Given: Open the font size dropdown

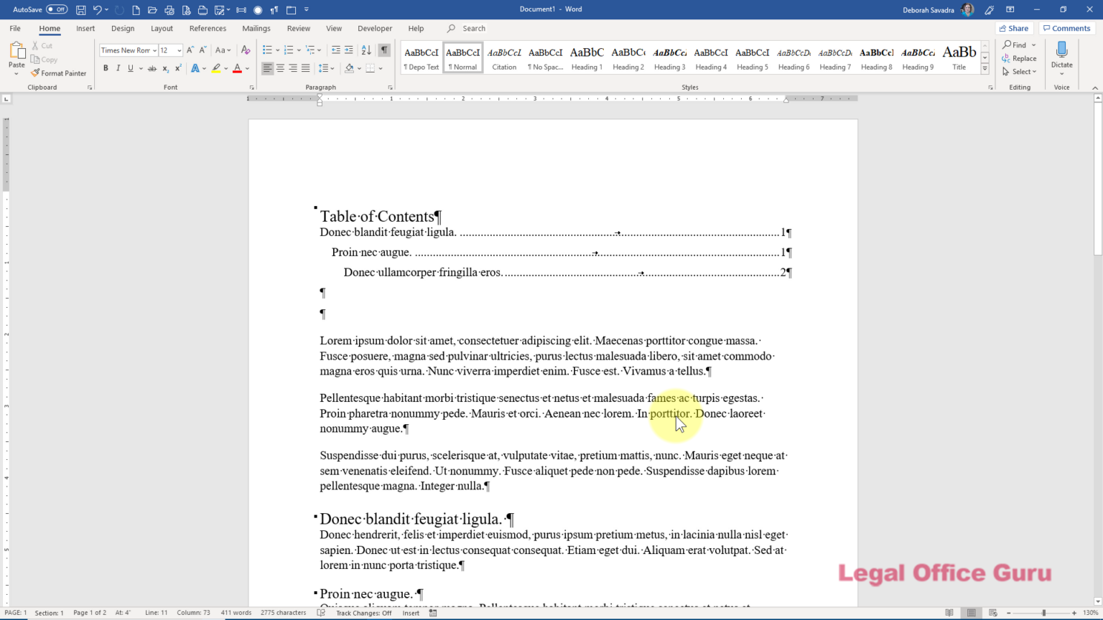Looking at the screenshot, I should point(177,50).
